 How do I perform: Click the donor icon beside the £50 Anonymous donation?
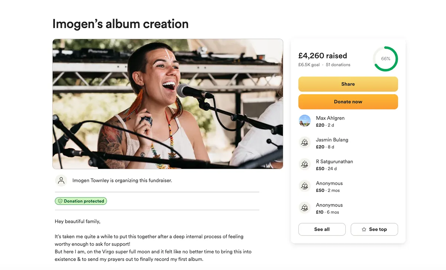305,186
